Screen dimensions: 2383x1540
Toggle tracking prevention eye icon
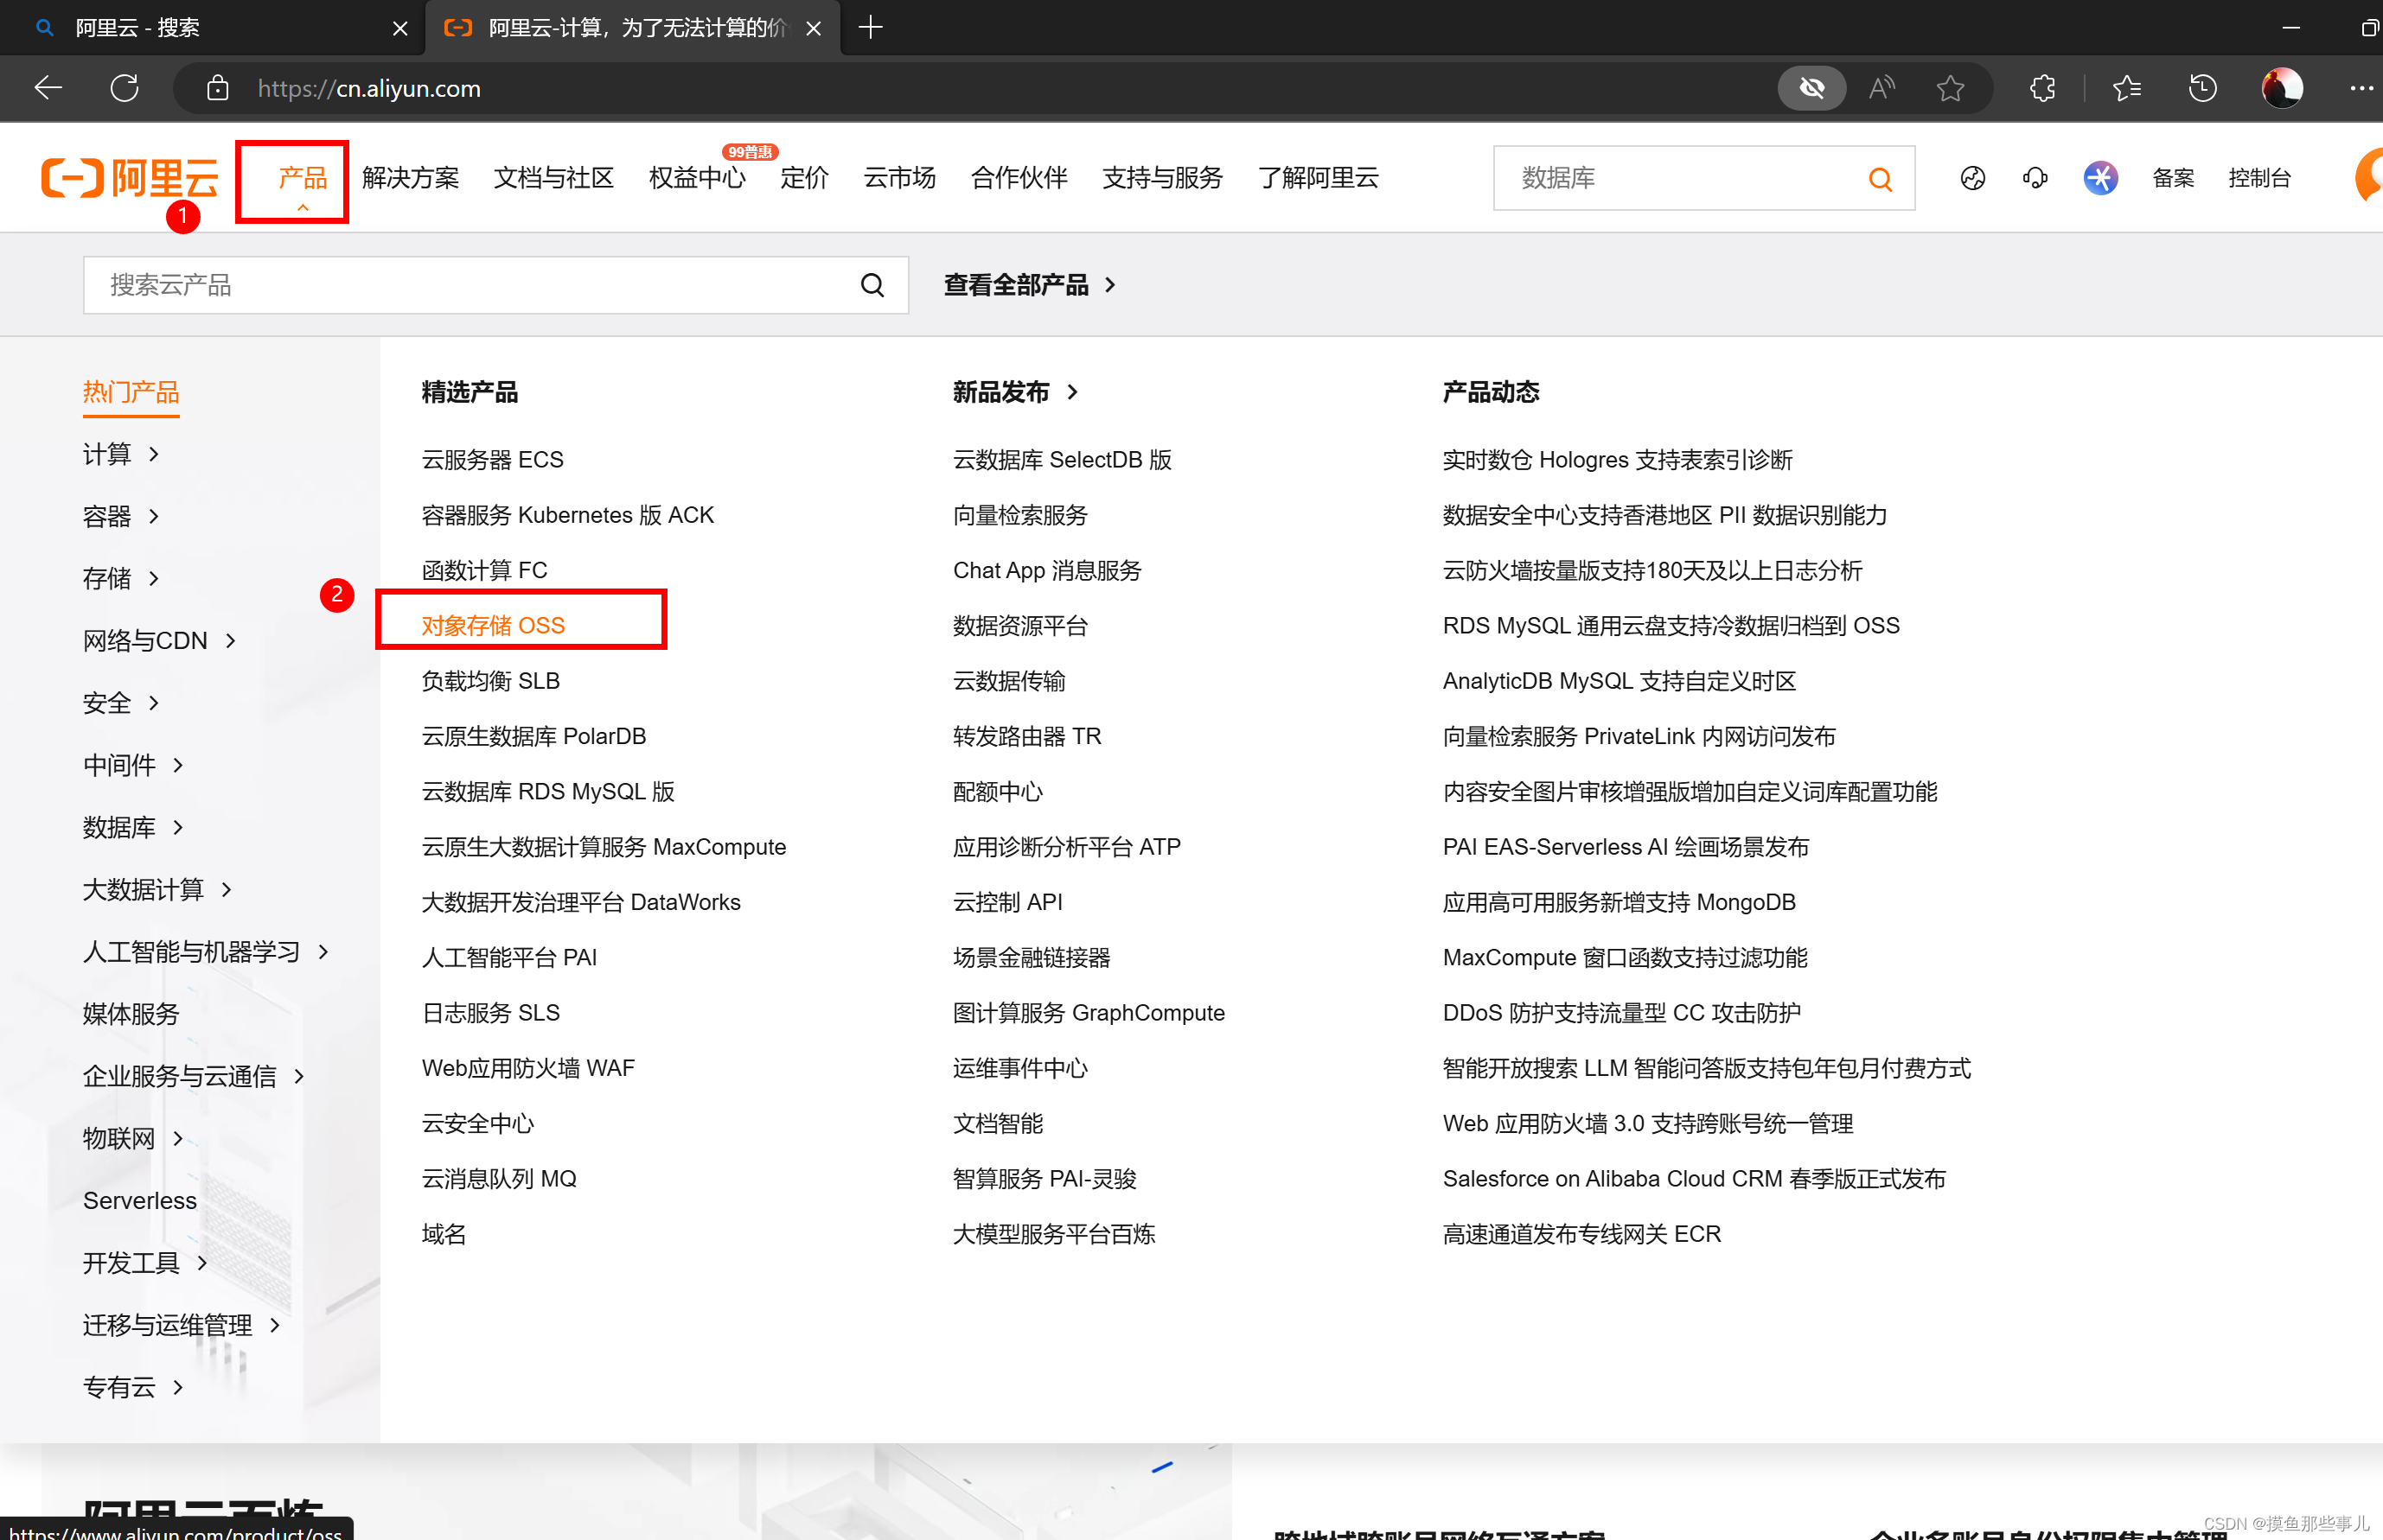pyautogui.click(x=1811, y=88)
